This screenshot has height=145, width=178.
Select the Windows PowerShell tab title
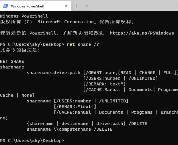click(27, 6)
